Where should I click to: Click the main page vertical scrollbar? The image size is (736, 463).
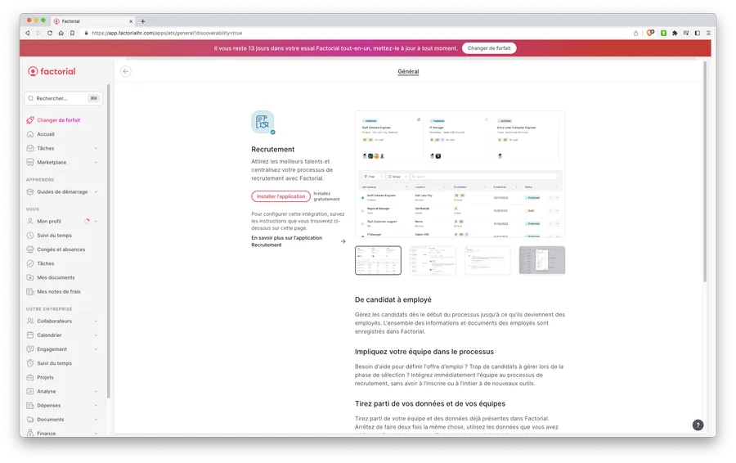pos(705,172)
